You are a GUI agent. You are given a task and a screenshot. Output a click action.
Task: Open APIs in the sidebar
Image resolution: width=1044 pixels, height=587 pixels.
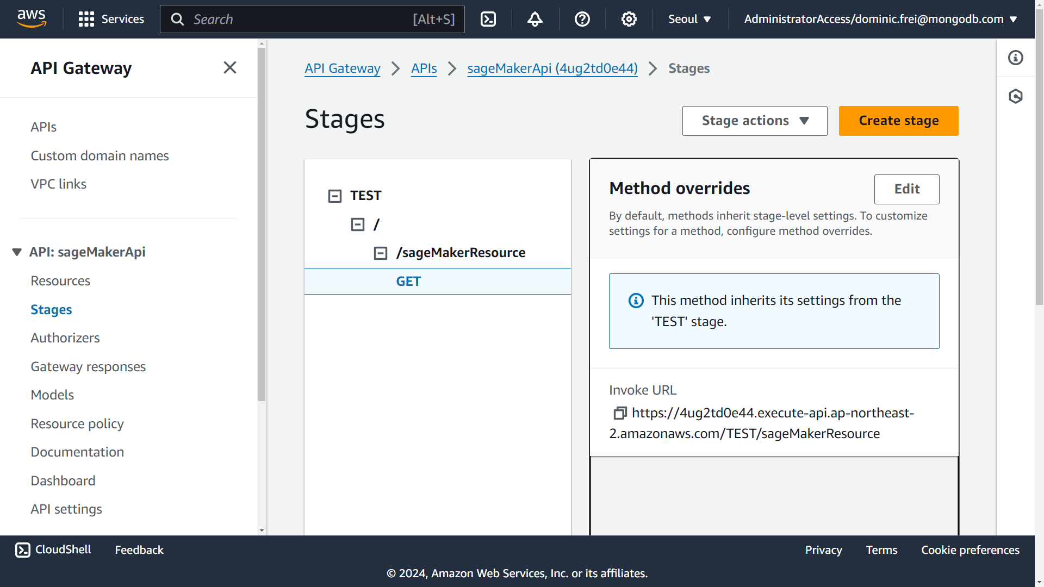43,127
